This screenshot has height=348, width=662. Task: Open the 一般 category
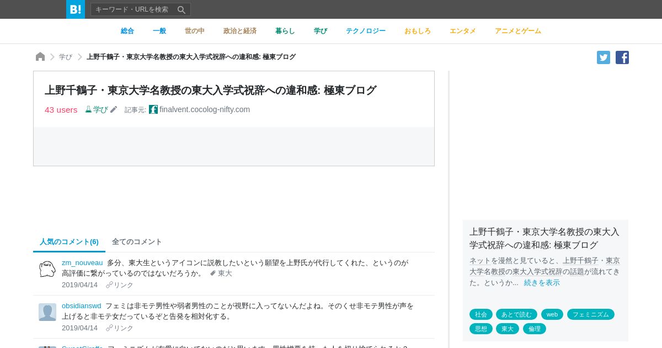click(159, 31)
